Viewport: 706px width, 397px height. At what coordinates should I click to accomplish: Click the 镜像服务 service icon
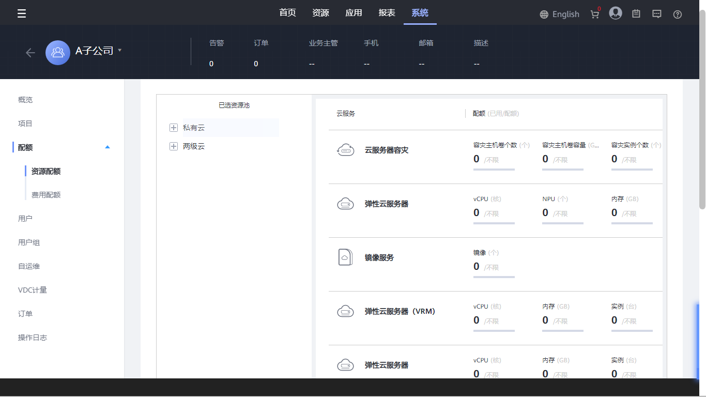pyautogui.click(x=345, y=257)
